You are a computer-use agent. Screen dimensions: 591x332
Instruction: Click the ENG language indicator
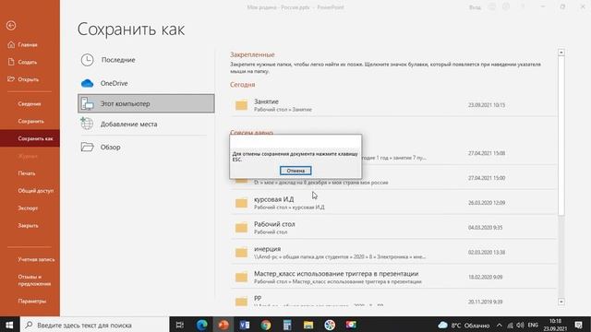(533, 325)
